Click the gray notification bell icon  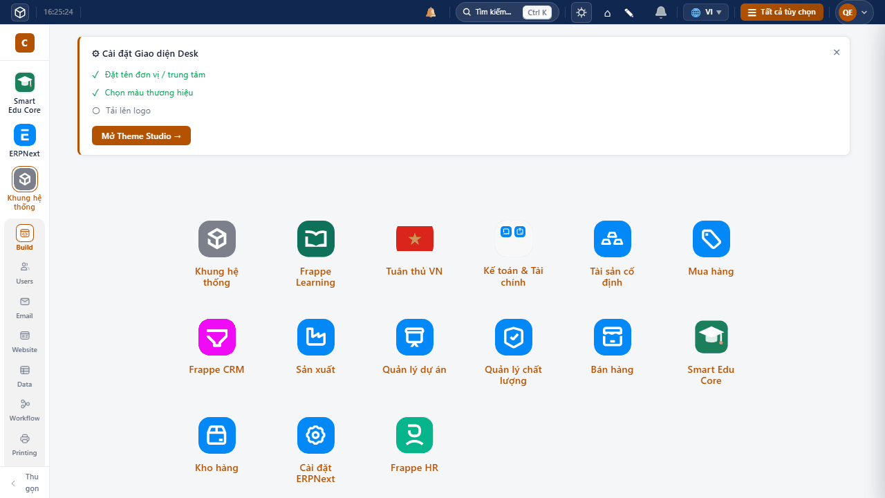click(661, 12)
